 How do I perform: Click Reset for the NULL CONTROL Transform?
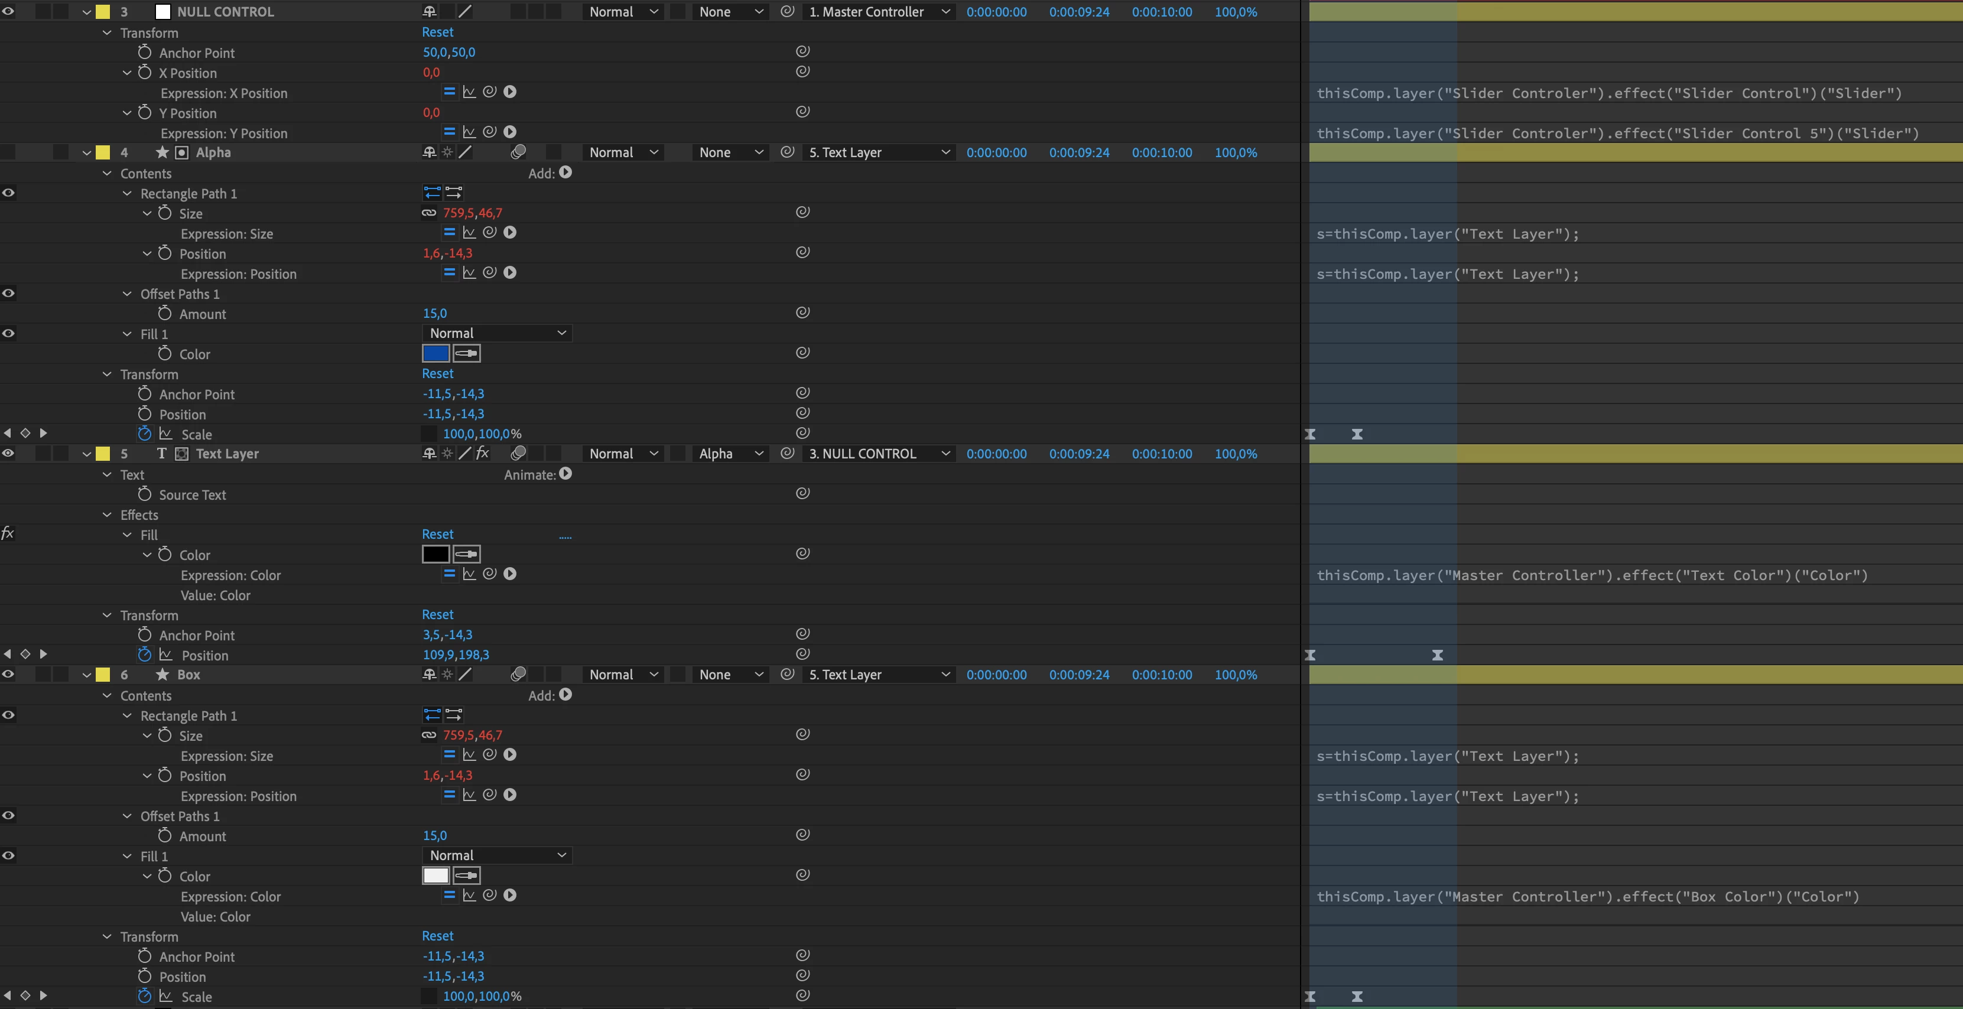pyautogui.click(x=437, y=32)
